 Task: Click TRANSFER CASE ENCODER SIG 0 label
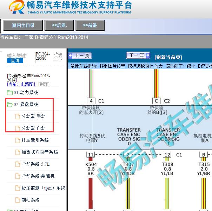coord(129,137)
